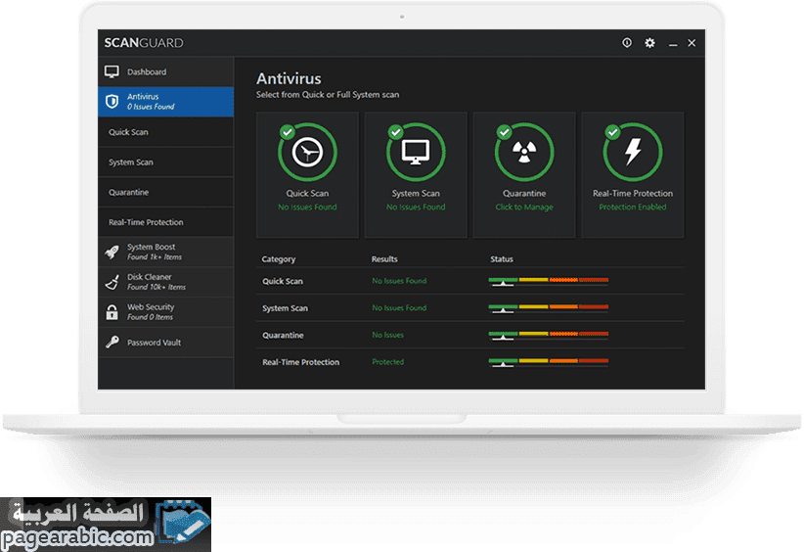Click the Category column header
The width and height of the screenshot is (804, 552).
click(279, 259)
